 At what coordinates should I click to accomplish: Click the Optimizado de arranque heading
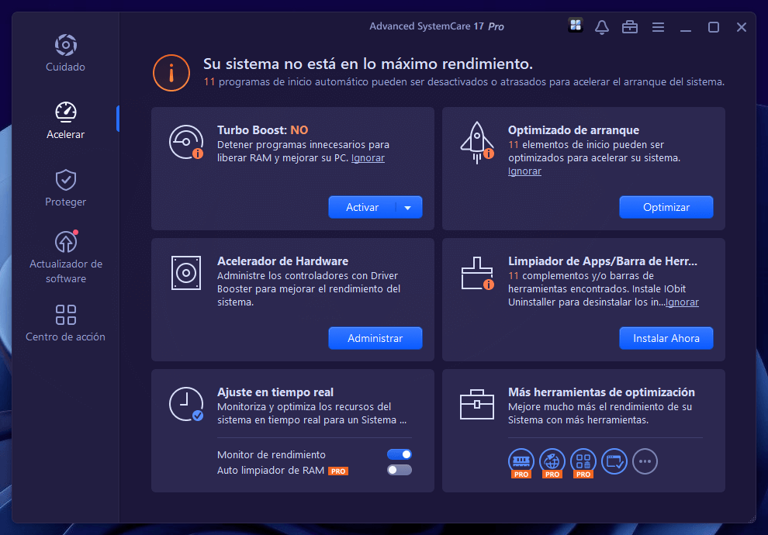click(x=573, y=130)
